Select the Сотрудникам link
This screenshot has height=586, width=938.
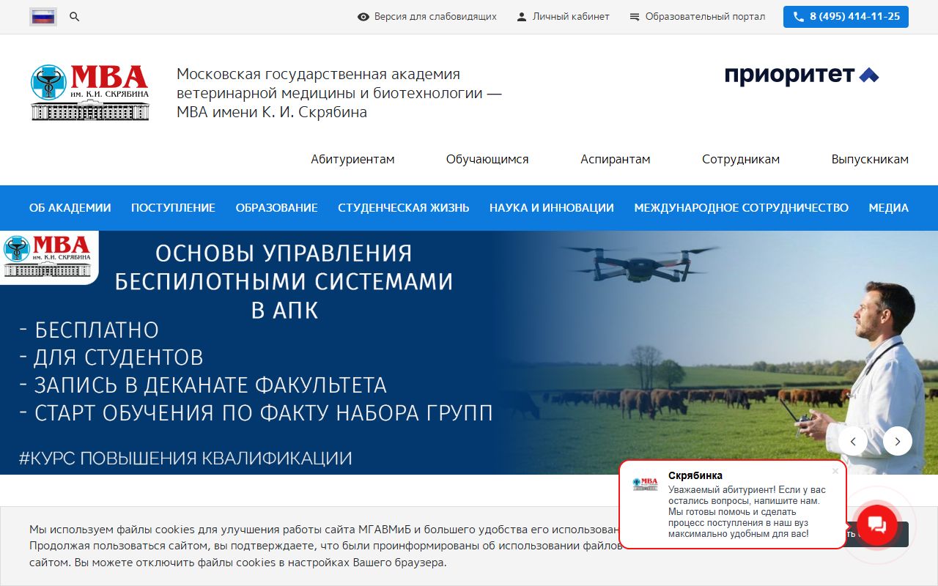[x=741, y=160]
